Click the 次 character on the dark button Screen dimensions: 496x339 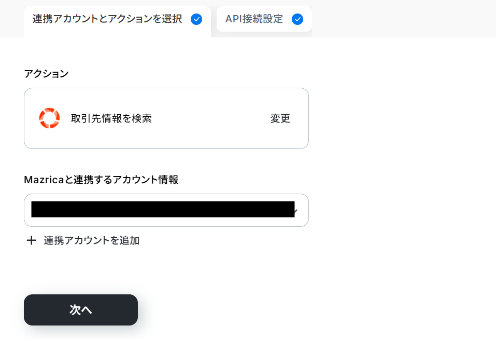(75, 310)
